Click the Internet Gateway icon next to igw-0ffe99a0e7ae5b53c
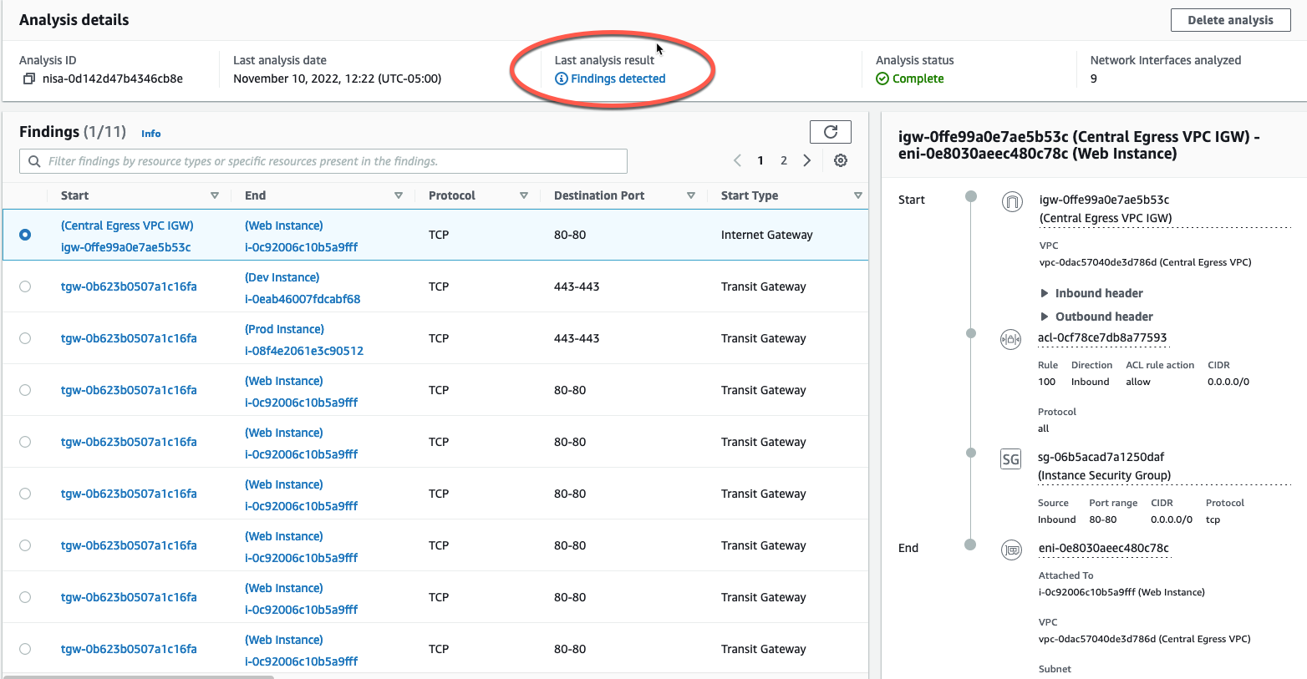This screenshot has height=679, width=1307. [x=1011, y=202]
